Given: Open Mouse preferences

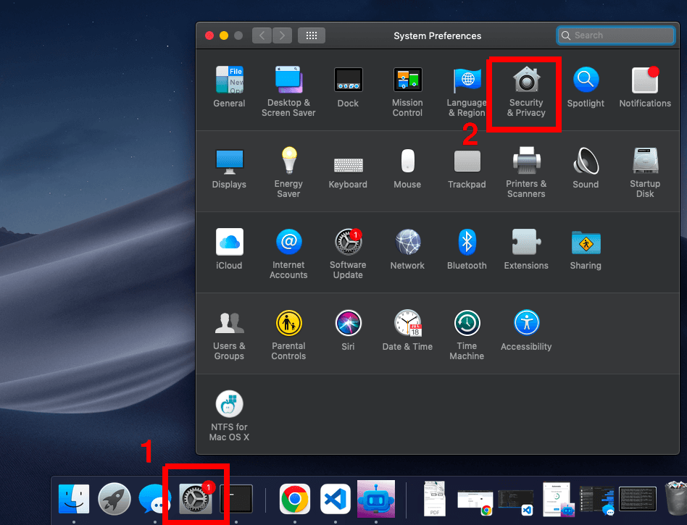Looking at the screenshot, I should click(407, 169).
